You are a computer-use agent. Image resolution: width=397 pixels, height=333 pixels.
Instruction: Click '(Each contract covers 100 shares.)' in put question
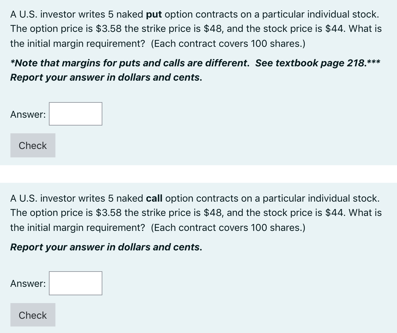(228, 44)
